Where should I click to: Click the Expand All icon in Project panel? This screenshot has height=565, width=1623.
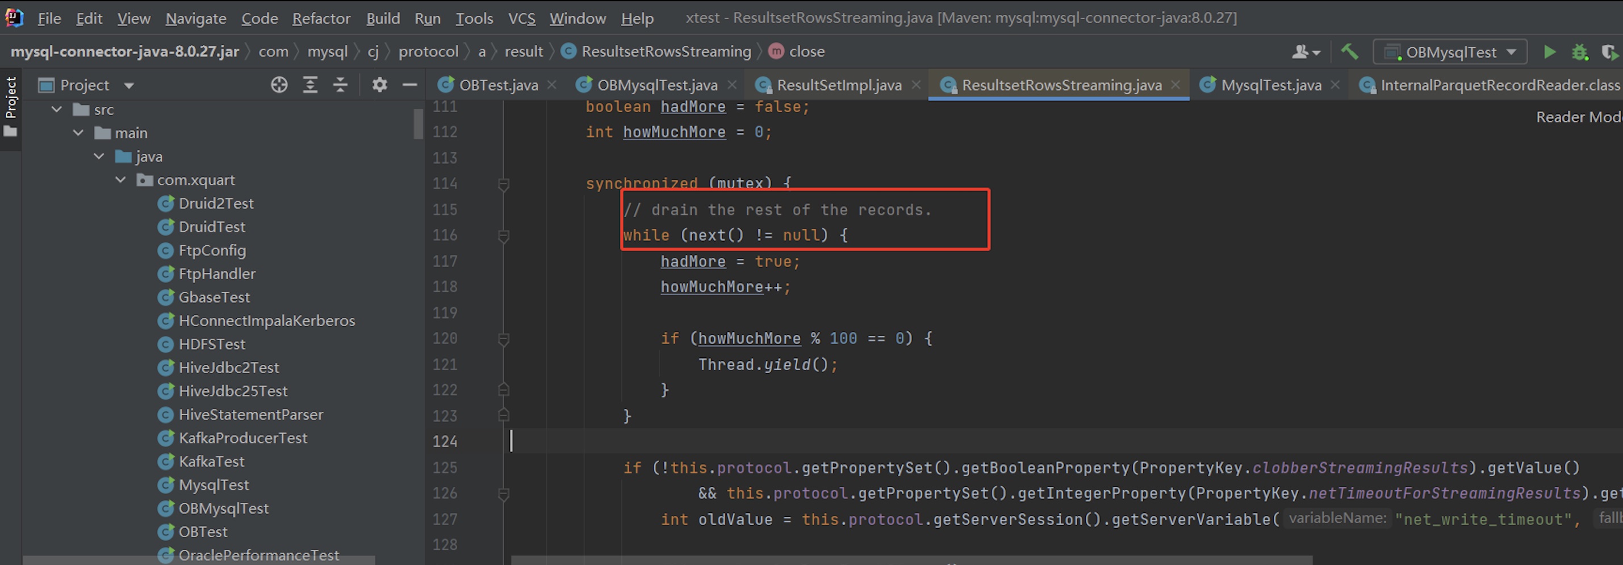pyautogui.click(x=310, y=85)
